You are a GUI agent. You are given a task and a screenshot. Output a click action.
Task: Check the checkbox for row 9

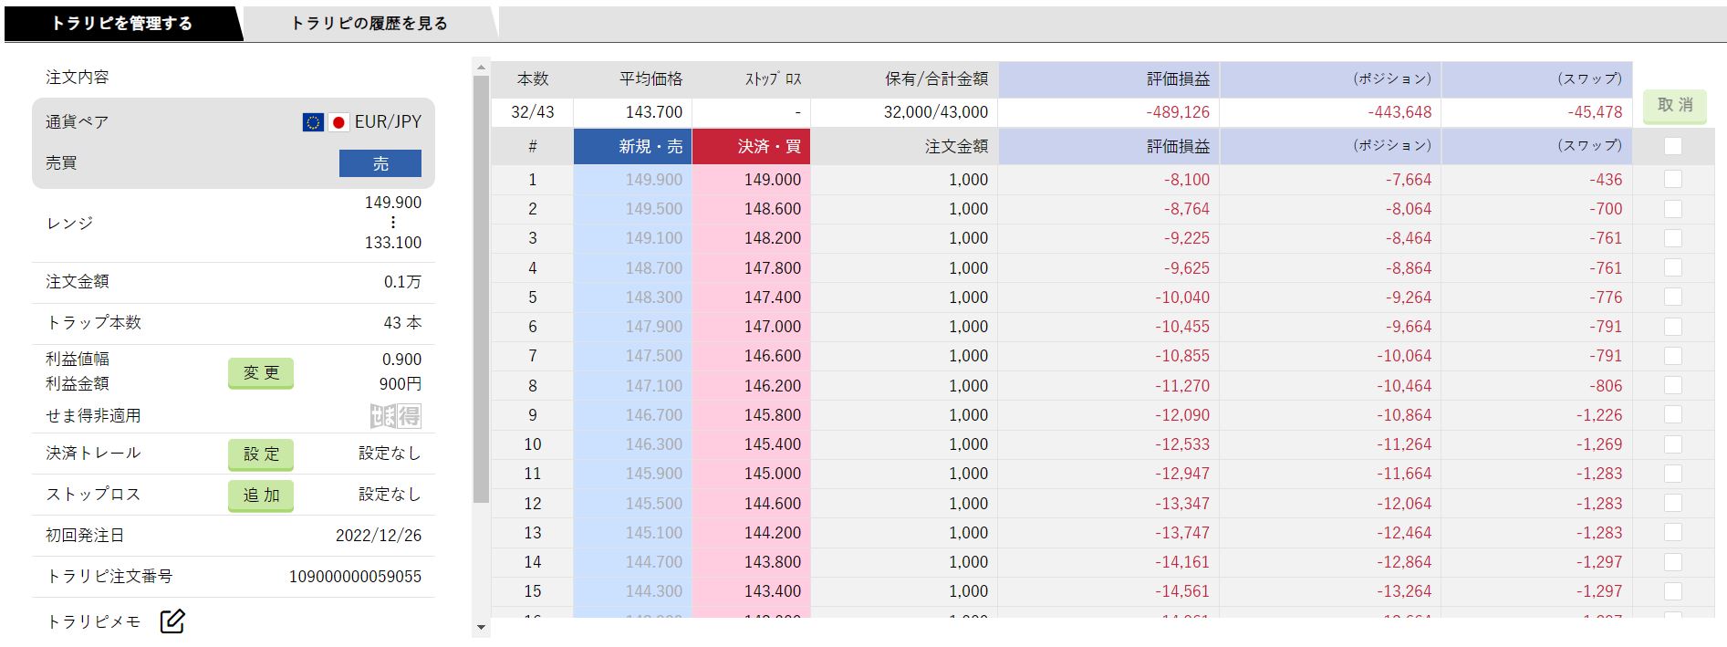click(1673, 414)
